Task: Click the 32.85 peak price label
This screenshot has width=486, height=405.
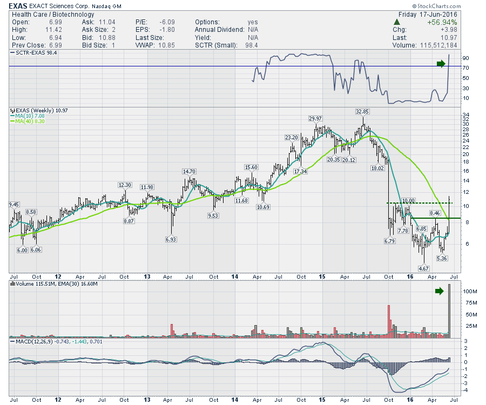Action: click(362, 112)
